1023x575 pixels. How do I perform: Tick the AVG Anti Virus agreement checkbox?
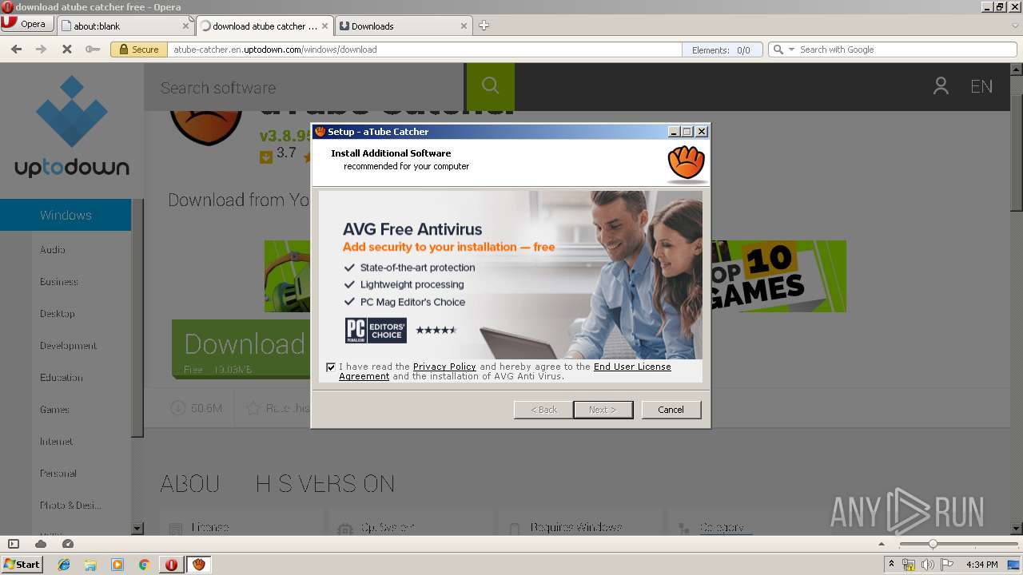click(x=331, y=367)
